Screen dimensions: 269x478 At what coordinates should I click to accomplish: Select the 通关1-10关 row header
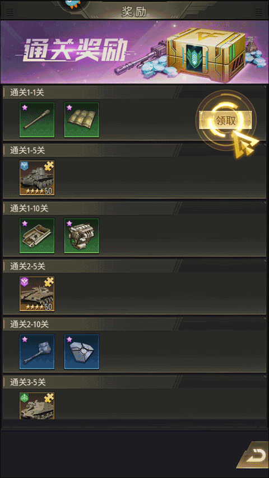134,208
